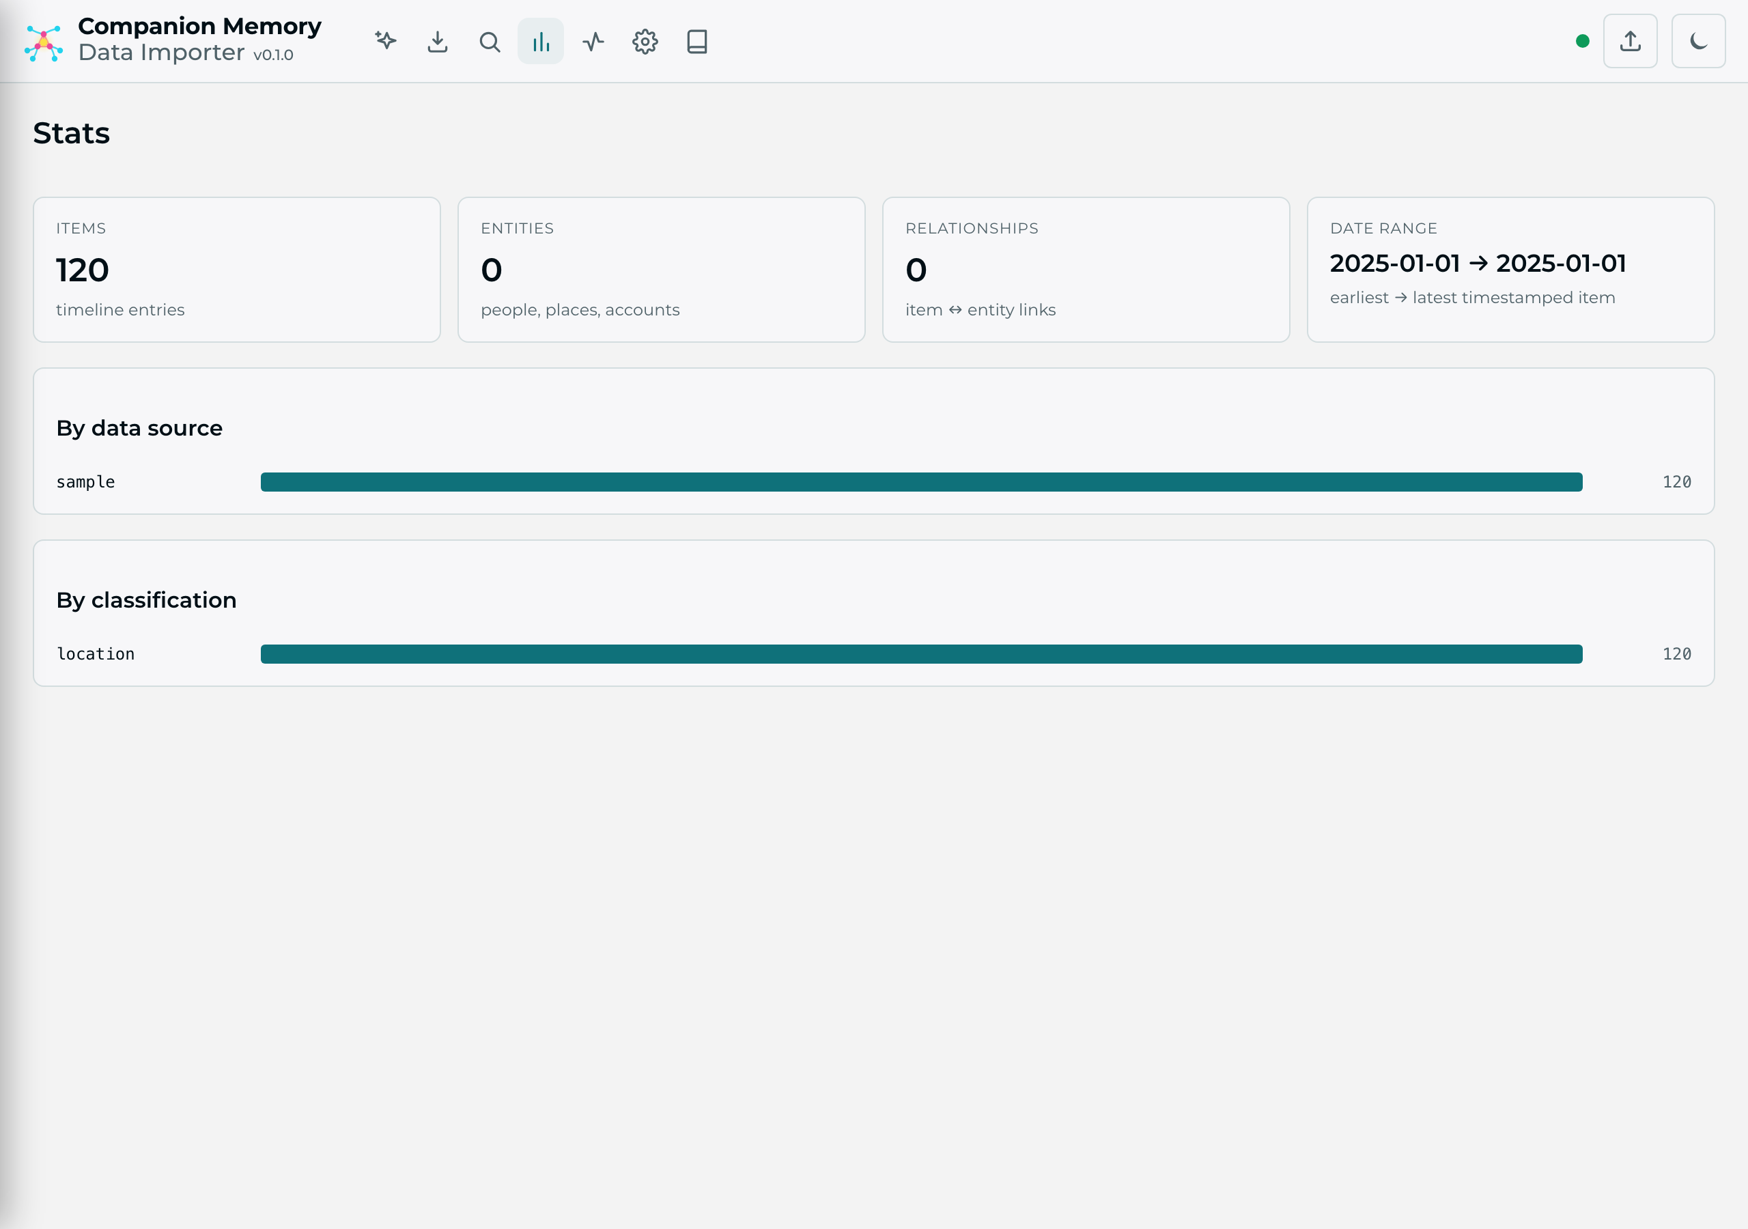Click the Companion Memory logo
This screenshot has height=1229, width=1748.
coord(44,42)
